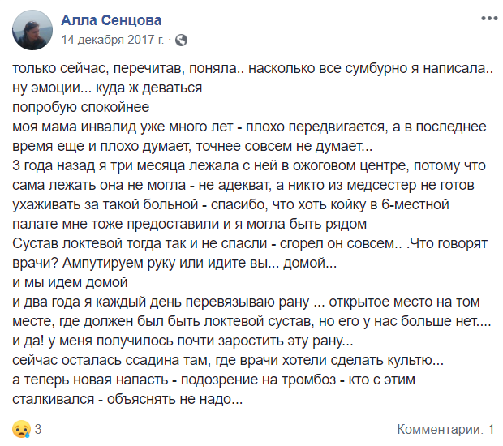Screen dimensions: 503x446
Task: Click the first line starting 'только сейчас, перечитав'
Action: (x=254, y=70)
